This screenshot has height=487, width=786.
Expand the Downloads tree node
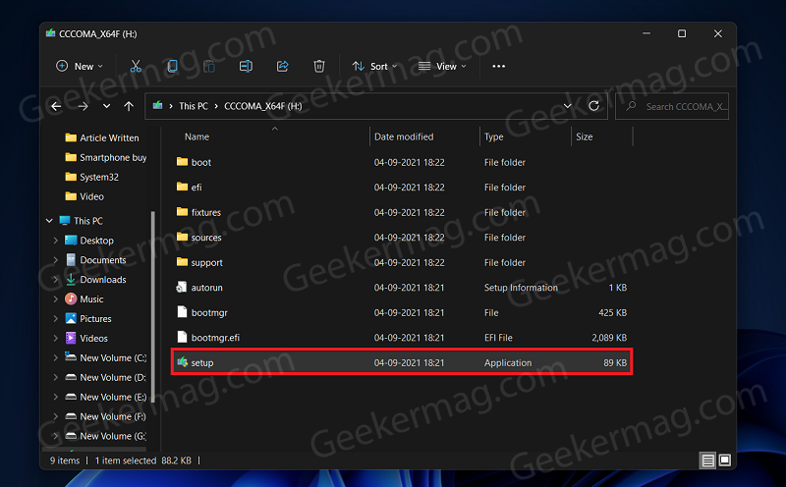point(55,280)
